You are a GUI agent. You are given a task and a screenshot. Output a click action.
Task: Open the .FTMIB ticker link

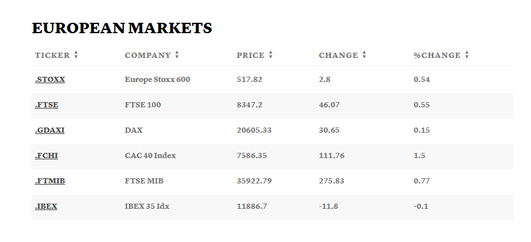(x=50, y=181)
